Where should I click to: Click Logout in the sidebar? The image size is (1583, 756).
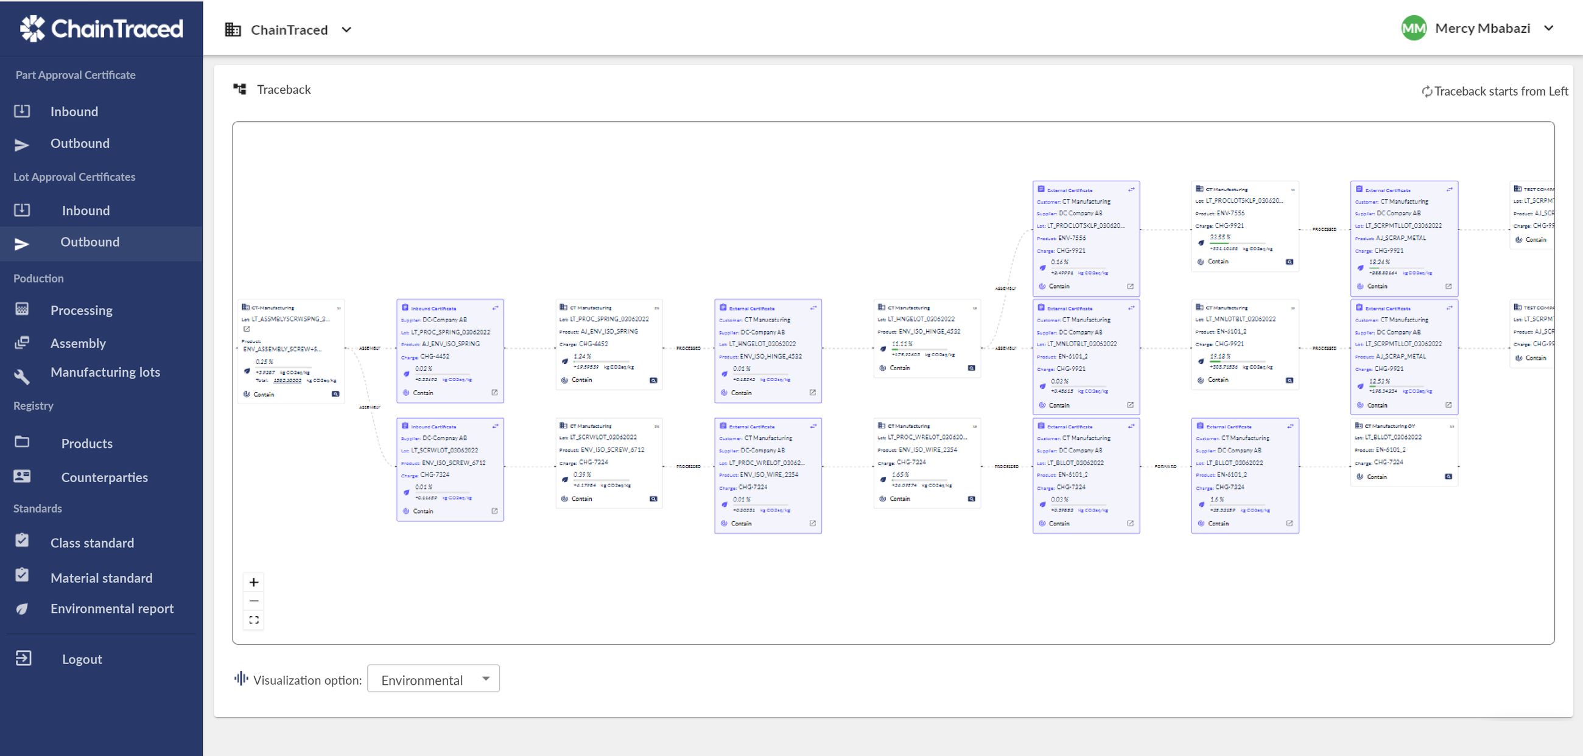[82, 659]
